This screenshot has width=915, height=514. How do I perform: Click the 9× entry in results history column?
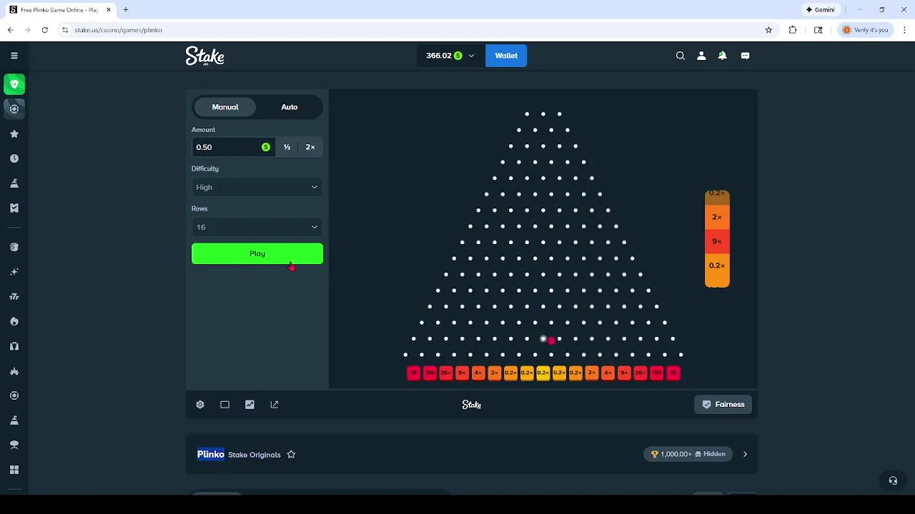tap(717, 241)
